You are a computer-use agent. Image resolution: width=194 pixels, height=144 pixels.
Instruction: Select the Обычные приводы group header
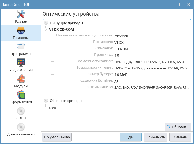(66, 101)
